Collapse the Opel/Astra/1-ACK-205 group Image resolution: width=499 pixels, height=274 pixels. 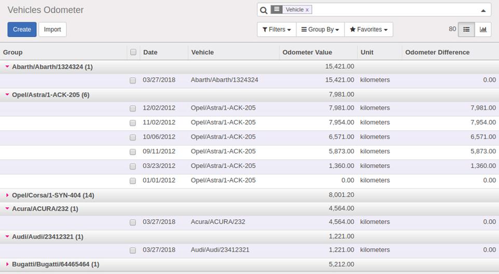click(7, 95)
